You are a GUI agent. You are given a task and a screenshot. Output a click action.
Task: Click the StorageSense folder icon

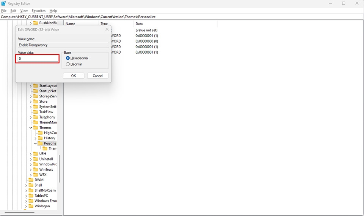click(36, 96)
